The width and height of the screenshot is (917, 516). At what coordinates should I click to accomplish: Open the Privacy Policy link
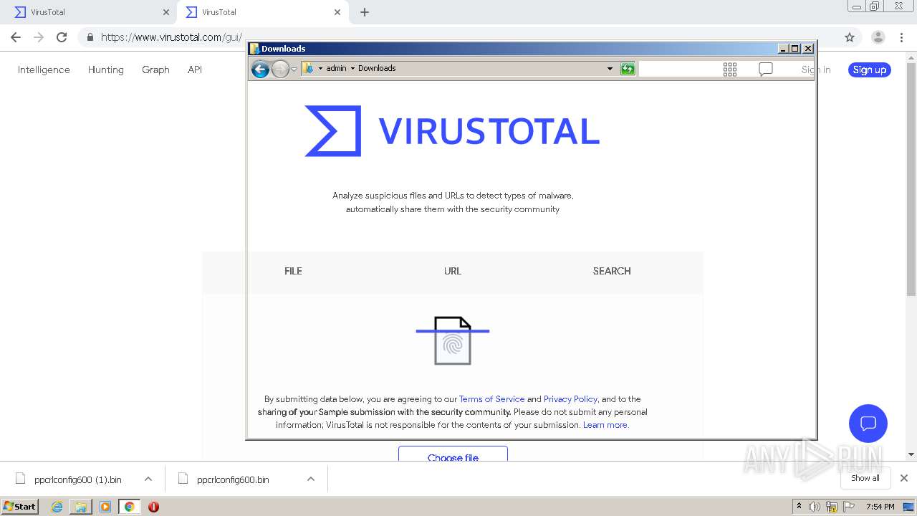pyautogui.click(x=570, y=399)
